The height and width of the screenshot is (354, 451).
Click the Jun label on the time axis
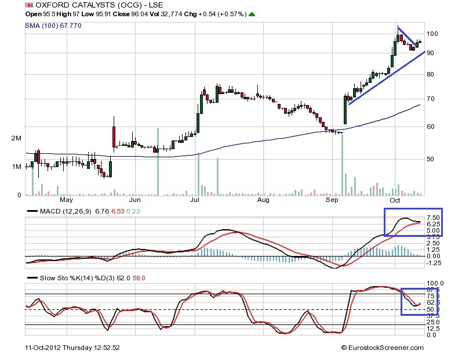point(134,200)
